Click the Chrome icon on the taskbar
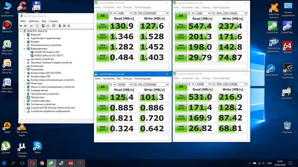 coord(42,163)
